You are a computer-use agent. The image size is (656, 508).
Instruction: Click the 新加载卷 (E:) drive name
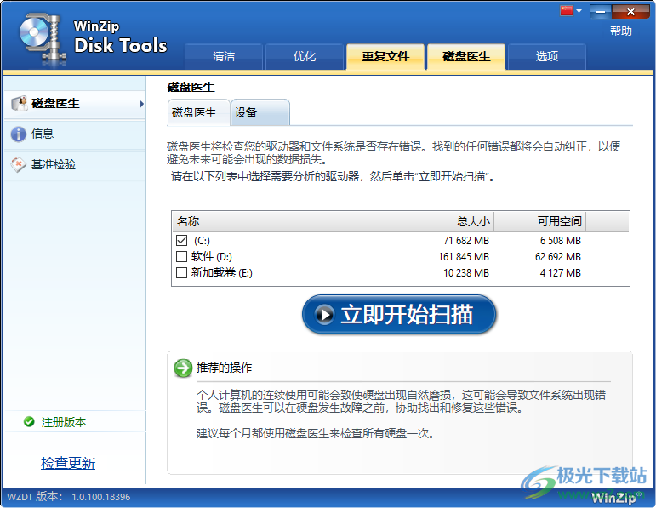click(222, 273)
